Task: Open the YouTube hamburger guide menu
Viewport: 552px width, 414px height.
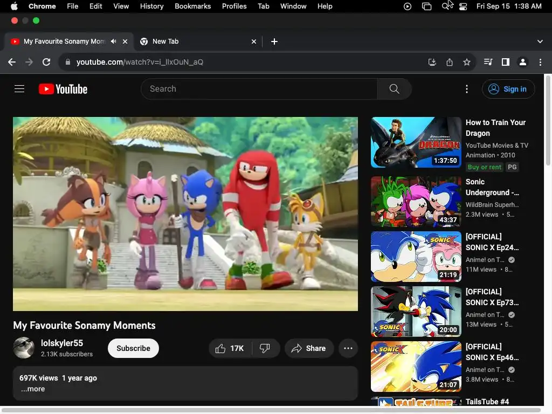Action: 19,89
